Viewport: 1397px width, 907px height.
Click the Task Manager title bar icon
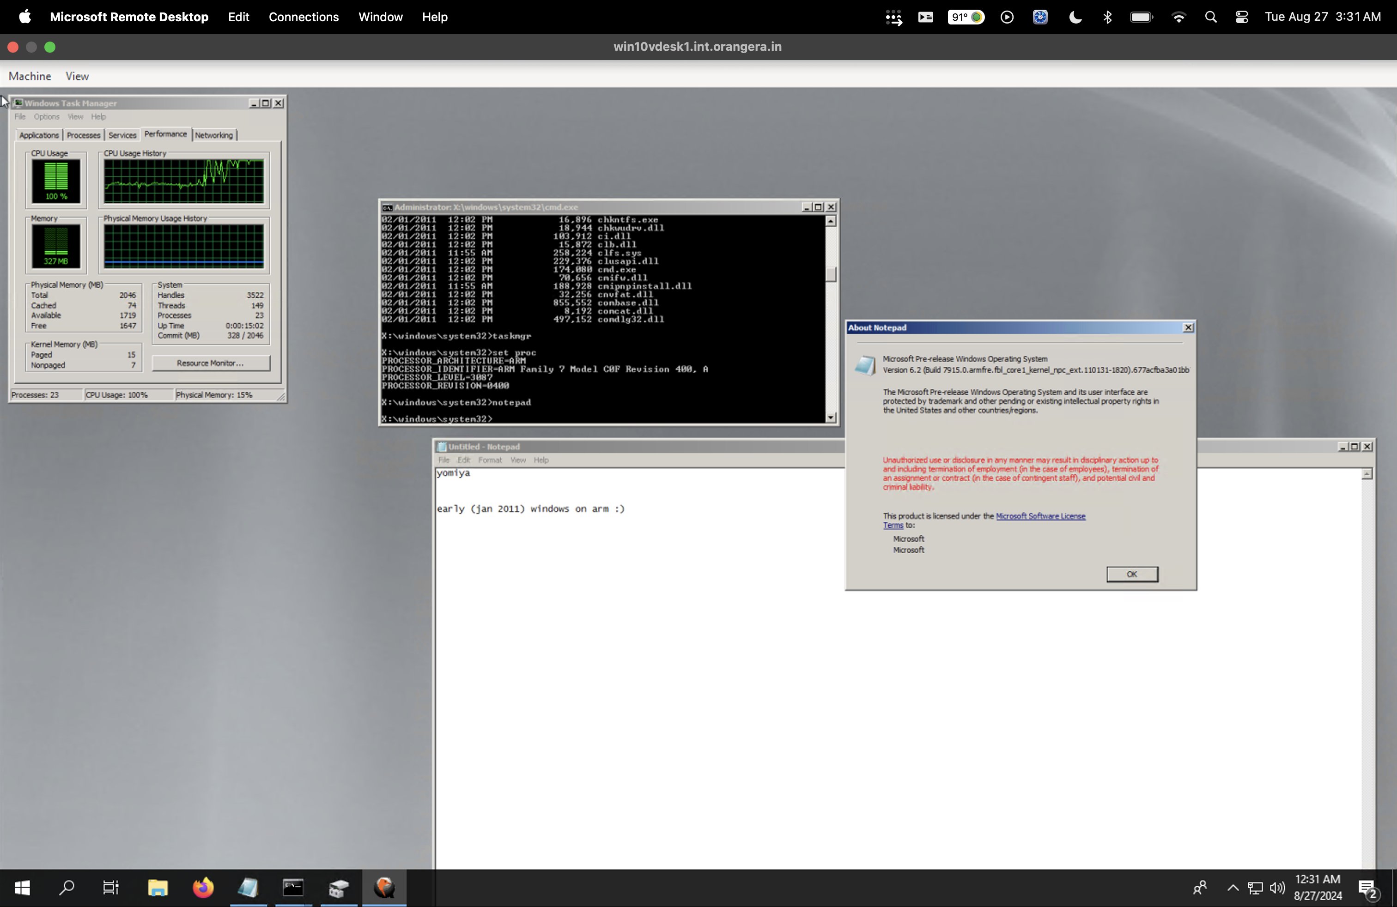click(x=18, y=103)
